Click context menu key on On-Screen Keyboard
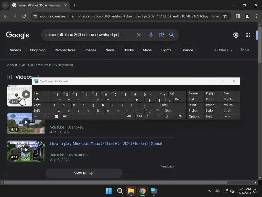This screenshot has height=197, width=262. coord(180,116)
